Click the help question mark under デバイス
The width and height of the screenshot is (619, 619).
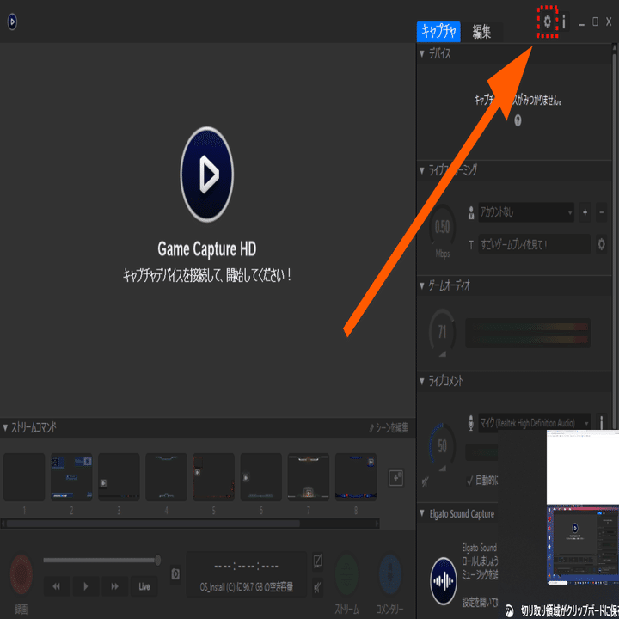tap(518, 120)
